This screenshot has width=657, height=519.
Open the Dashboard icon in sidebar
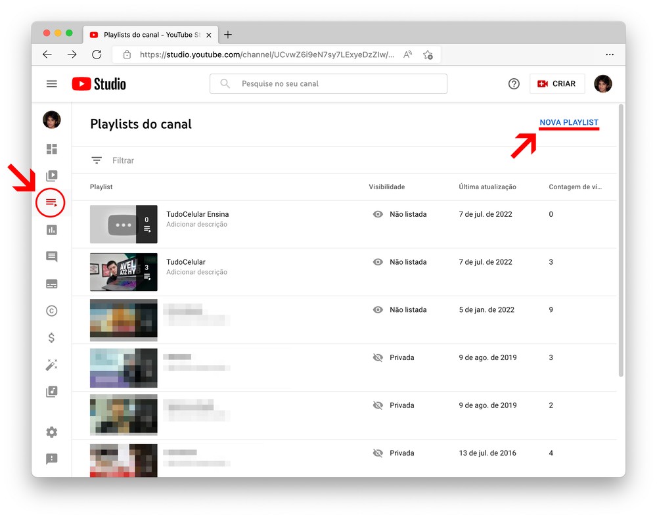point(51,149)
